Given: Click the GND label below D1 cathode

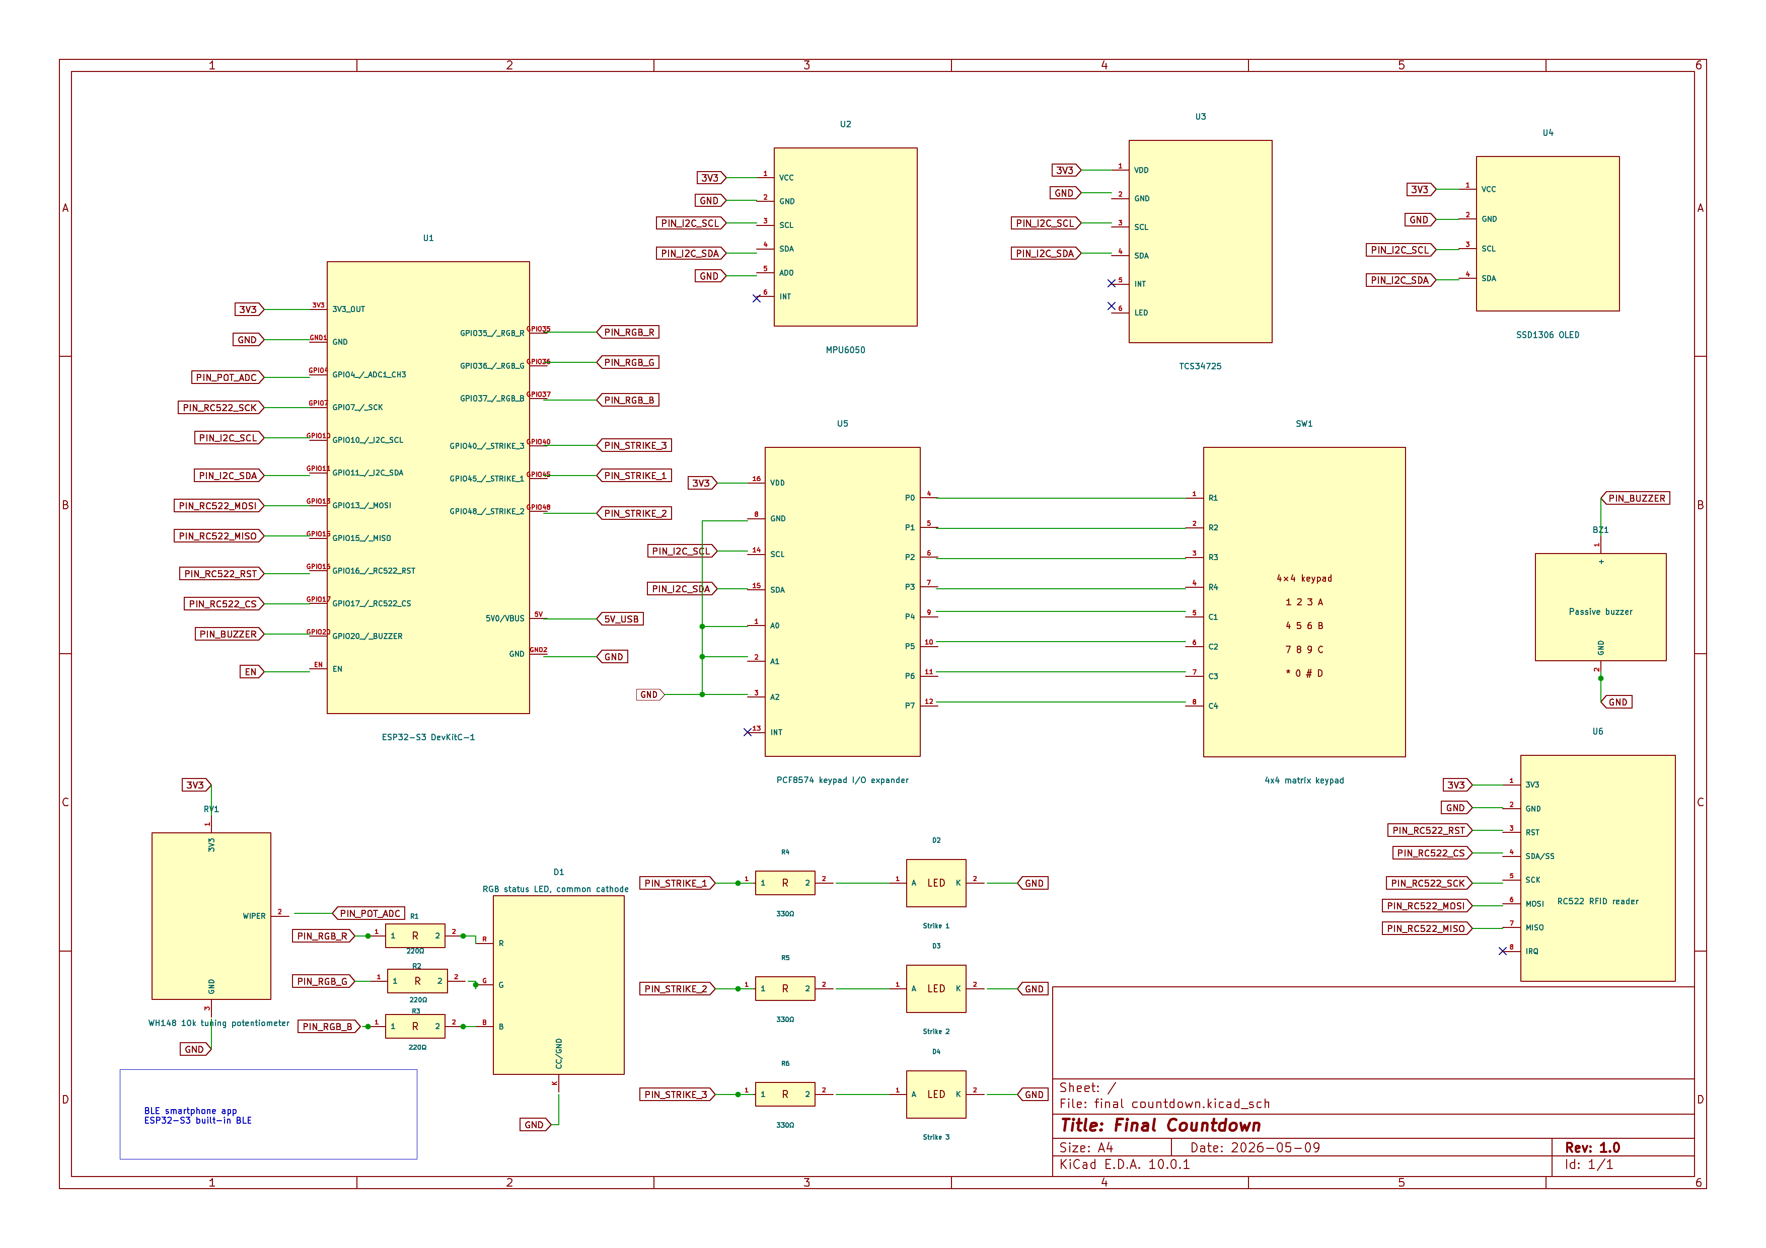Looking at the screenshot, I should (x=535, y=1125).
